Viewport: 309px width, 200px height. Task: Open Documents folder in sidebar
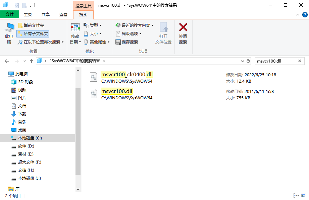click(x=19, y=106)
